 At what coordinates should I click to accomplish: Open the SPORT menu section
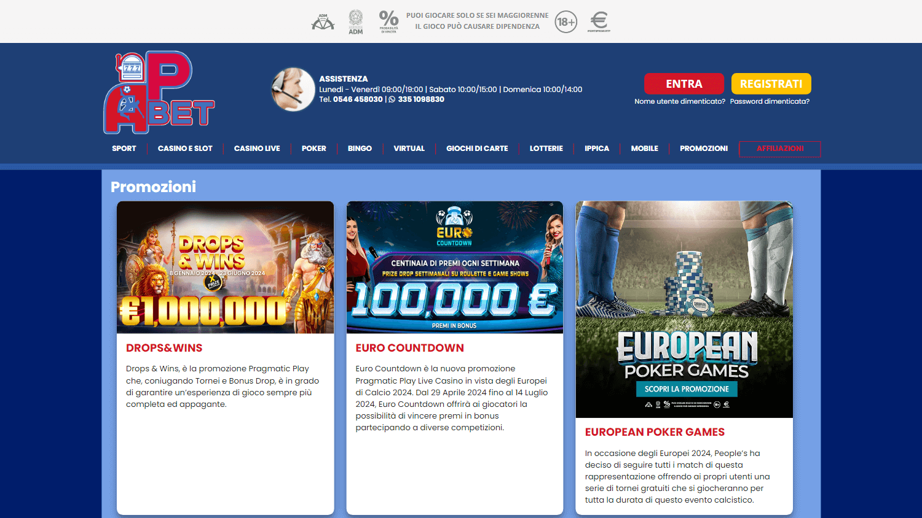click(x=124, y=149)
